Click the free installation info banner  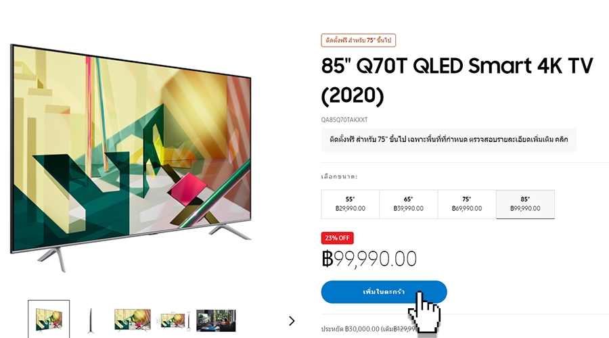tap(449, 140)
